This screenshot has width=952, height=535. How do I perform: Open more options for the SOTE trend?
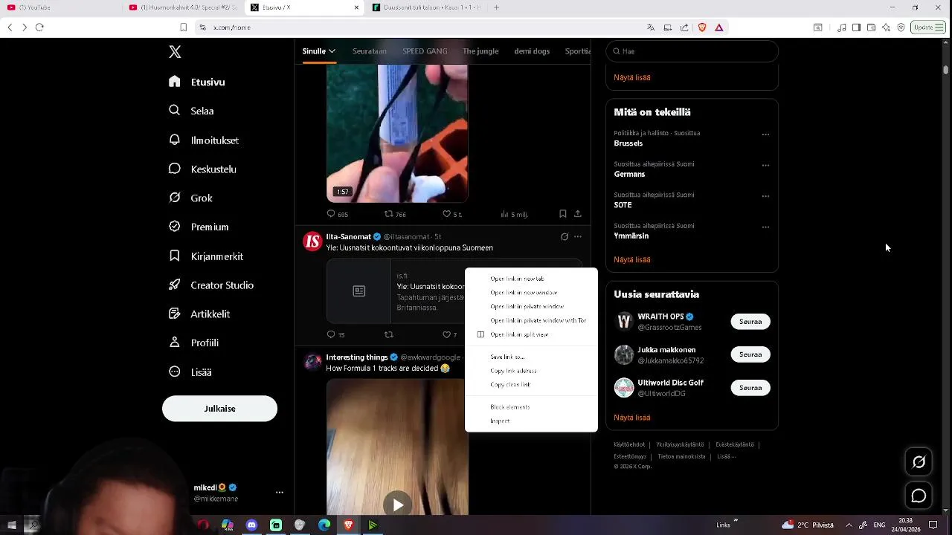(x=765, y=196)
